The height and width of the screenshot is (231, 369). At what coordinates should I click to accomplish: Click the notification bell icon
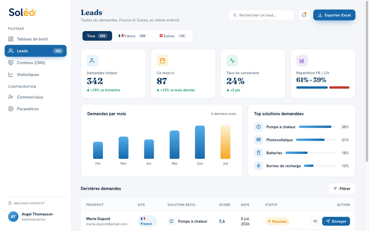pos(304,15)
